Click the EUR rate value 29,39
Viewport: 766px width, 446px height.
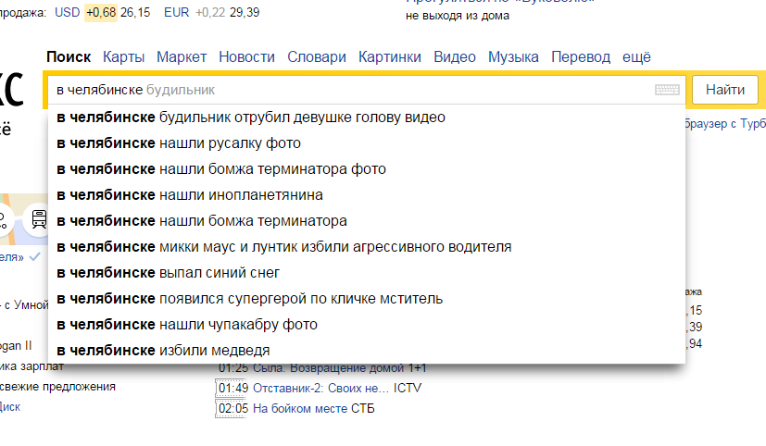[x=245, y=12]
